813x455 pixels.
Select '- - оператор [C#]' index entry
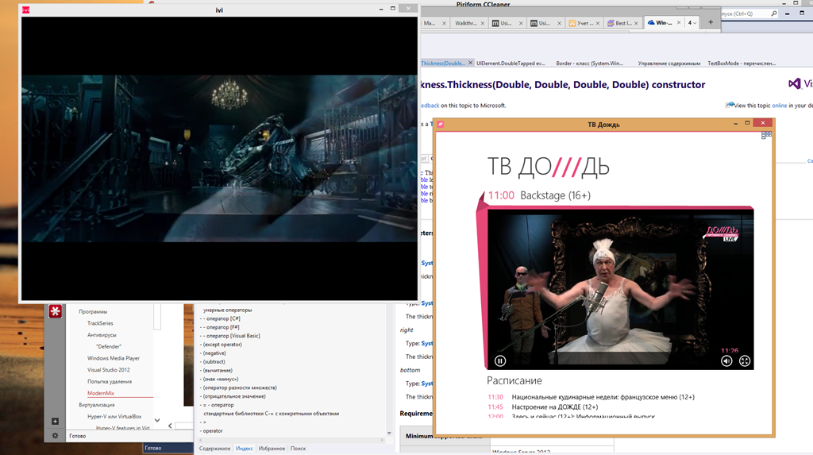coord(220,318)
